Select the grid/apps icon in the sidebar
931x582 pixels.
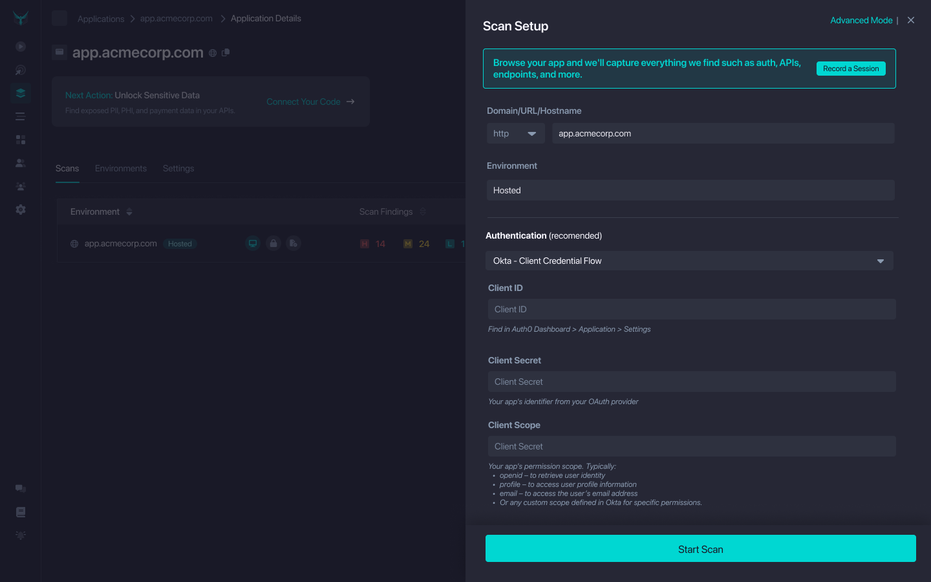(x=20, y=139)
